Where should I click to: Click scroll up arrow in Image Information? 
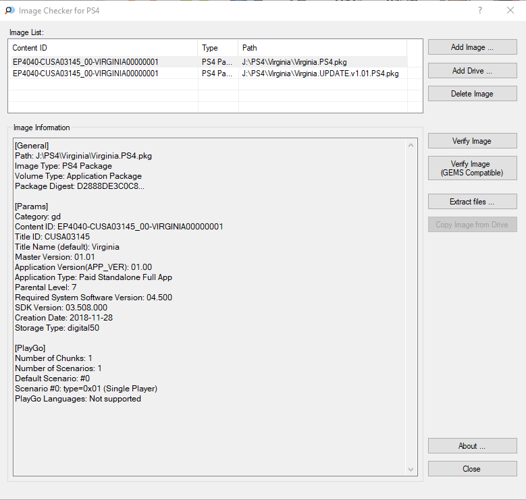pyautogui.click(x=411, y=145)
